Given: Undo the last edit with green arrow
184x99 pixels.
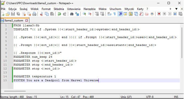Looking at the screenshot, I should [x=59, y=14].
